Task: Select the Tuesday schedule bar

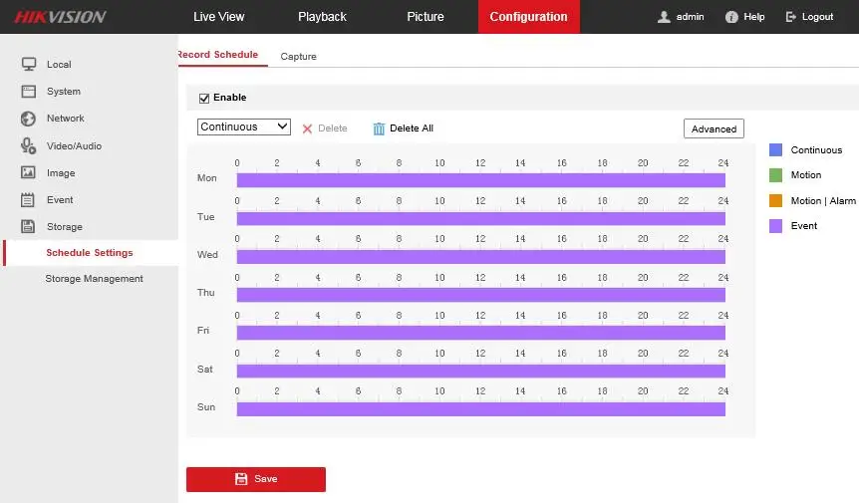Action: [x=481, y=218]
